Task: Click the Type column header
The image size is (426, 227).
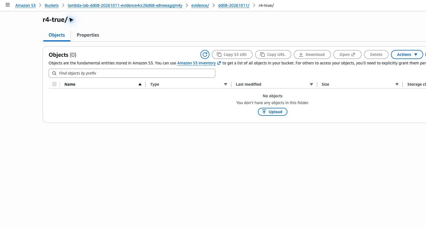Action: point(154,84)
